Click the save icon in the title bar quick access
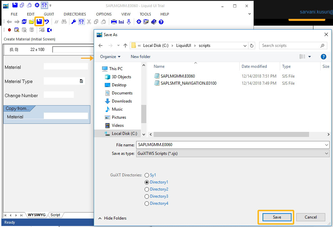This screenshot has width=333, height=227. click(14, 5)
